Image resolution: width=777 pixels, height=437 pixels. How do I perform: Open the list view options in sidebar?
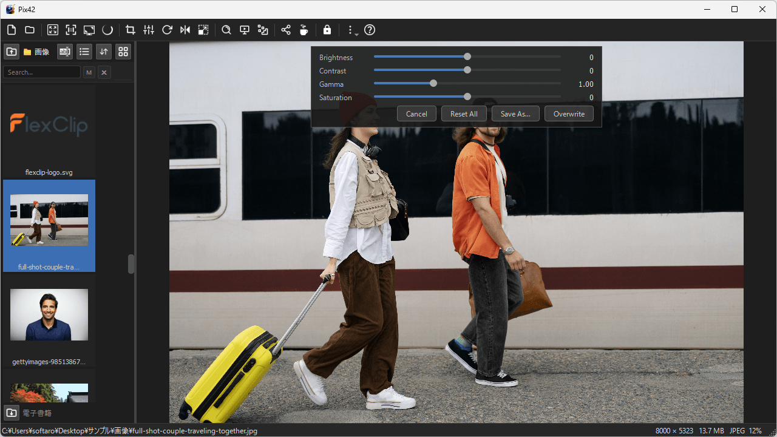click(84, 52)
